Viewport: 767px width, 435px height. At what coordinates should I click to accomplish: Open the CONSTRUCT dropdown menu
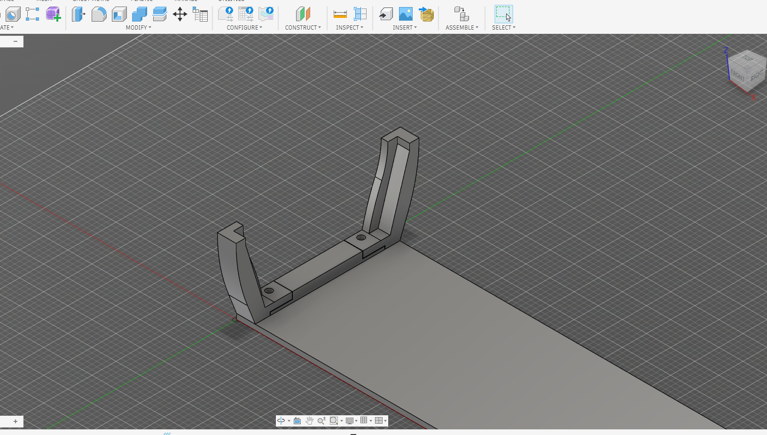tap(303, 28)
